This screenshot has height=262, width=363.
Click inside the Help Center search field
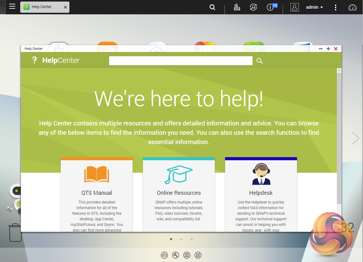pyautogui.click(x=181, y=61)
